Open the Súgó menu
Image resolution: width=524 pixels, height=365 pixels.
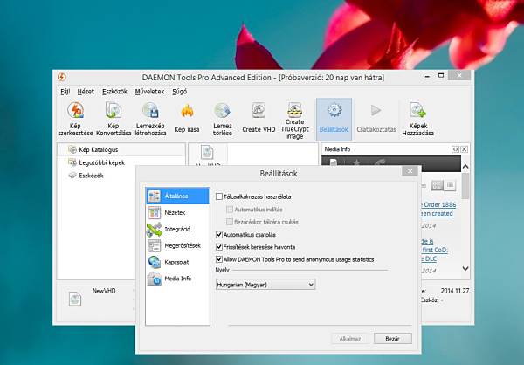click(179, 92)
